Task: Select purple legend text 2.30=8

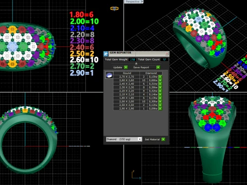Action: click(x=82, y=41)
